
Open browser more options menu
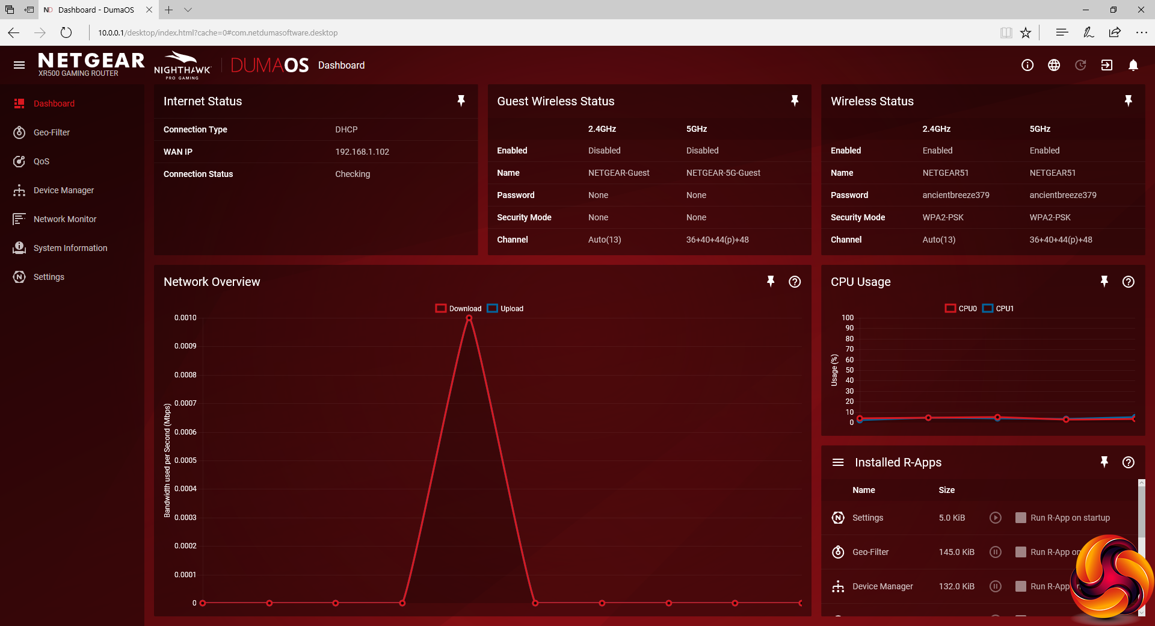point(1141,33)
